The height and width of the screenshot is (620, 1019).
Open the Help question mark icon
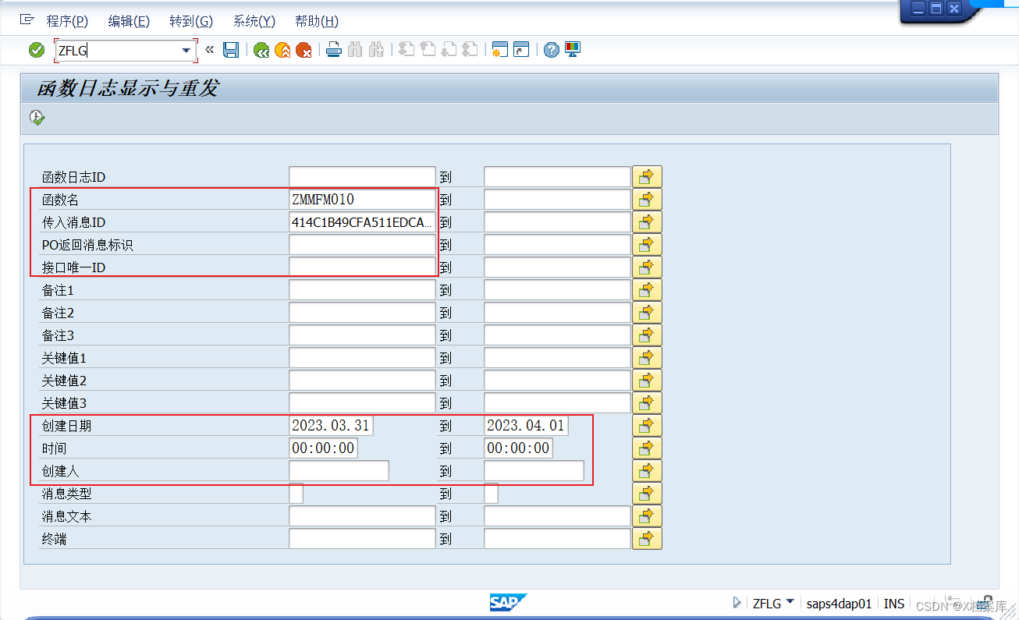point(552,50)
